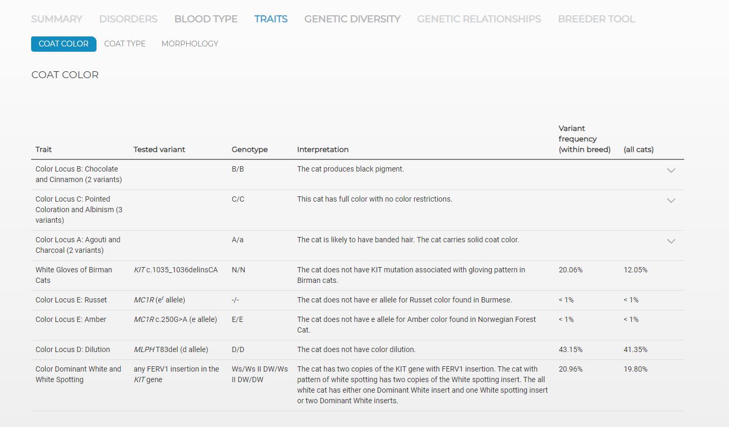The width and height of the screenshot is (729, 427).
Task: Expand the Color Locus A Agouti row chevron
Action: (671, 241)
